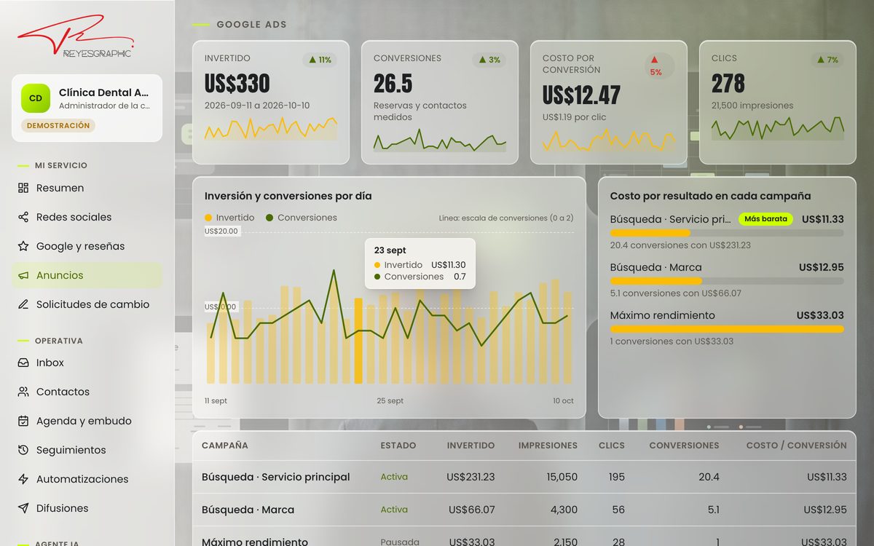The height and width of the screenshot is (546, 874).
Task: Click the US$330 invested total
Action: (x=237, y=84)
